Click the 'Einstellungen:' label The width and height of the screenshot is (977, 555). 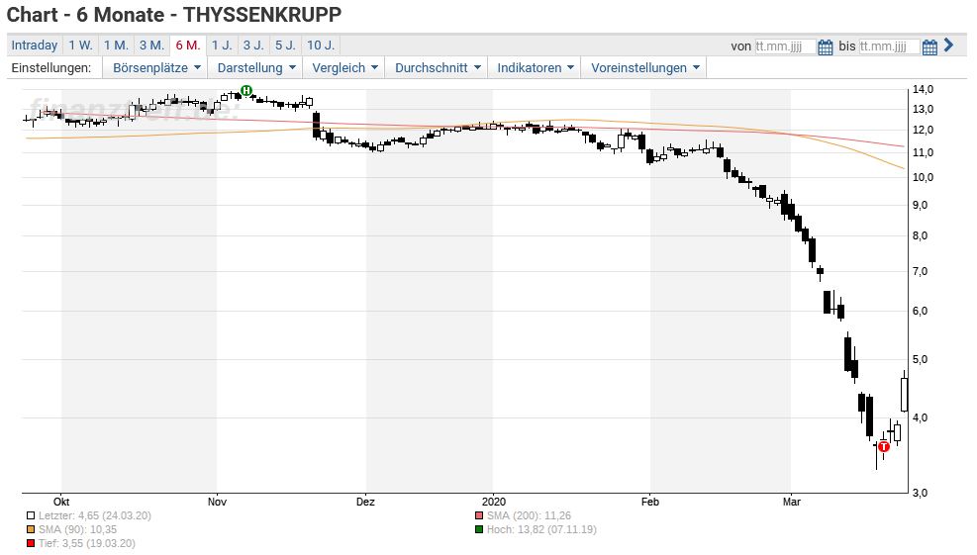(x=51, y=68)
